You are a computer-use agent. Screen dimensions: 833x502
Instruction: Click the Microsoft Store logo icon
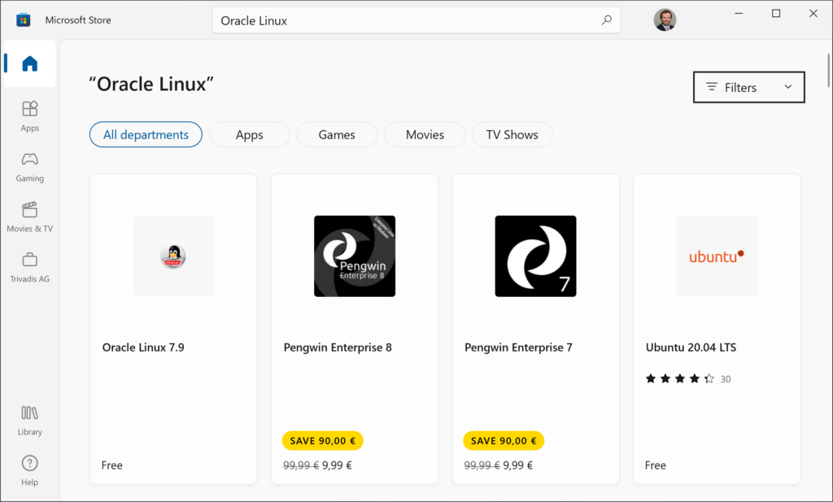click(x=23, y=20)
